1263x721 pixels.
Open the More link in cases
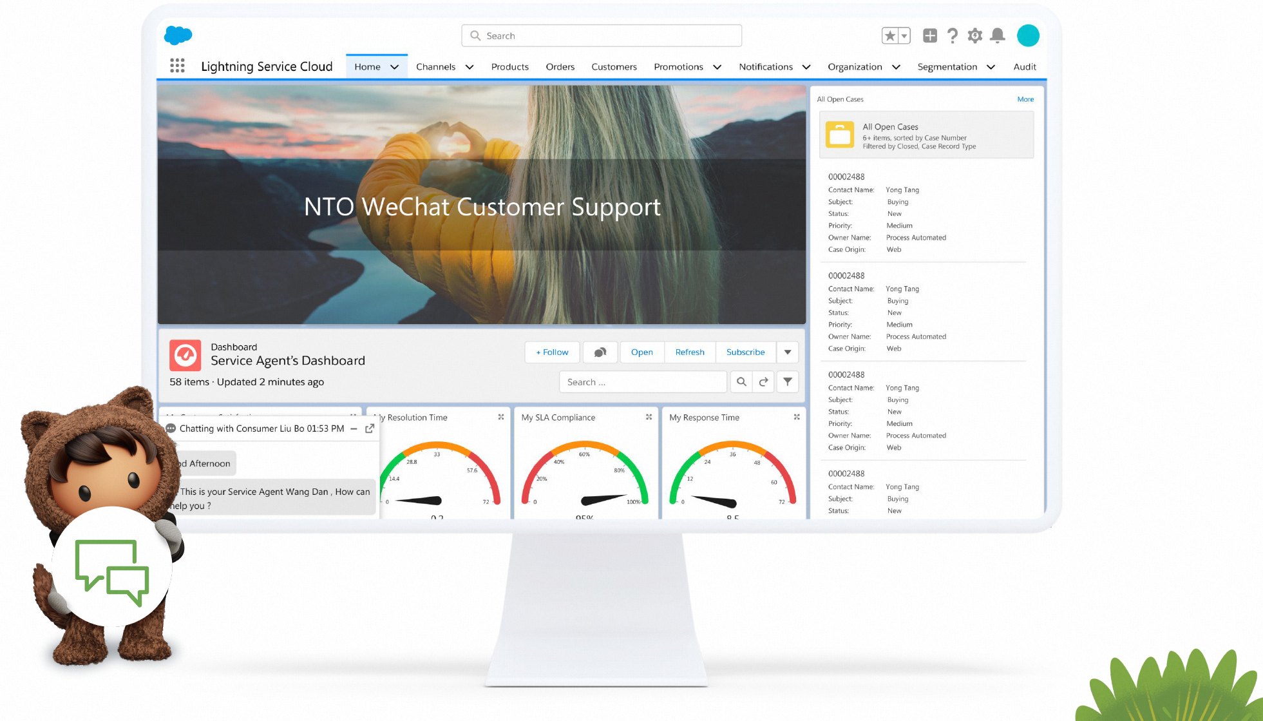[x=1025, y=99]
